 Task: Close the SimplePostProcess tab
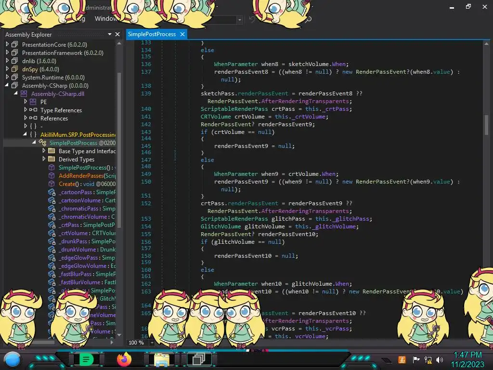click(182, 34)
